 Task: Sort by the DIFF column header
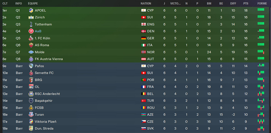(x=233, y=4)
